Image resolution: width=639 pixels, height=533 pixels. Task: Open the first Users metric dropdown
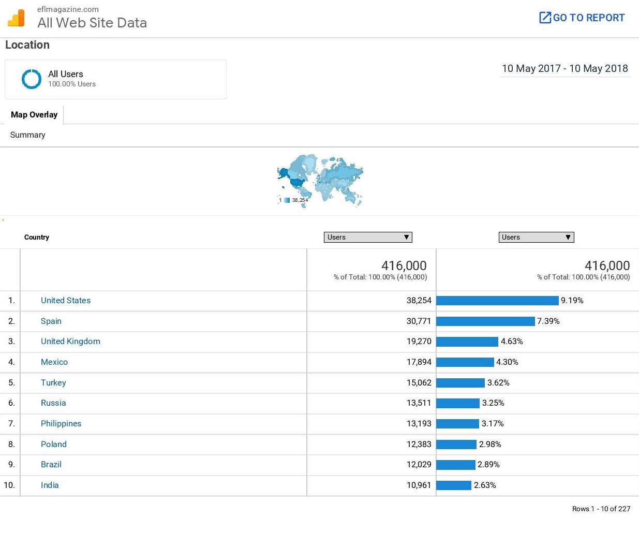368,237
